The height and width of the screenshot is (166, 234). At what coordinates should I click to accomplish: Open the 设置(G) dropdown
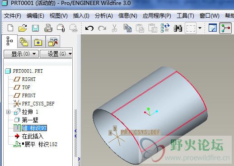[x=56, y=54]
